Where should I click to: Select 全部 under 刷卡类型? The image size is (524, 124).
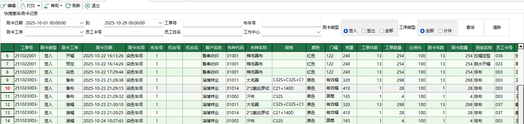(386, 31)
